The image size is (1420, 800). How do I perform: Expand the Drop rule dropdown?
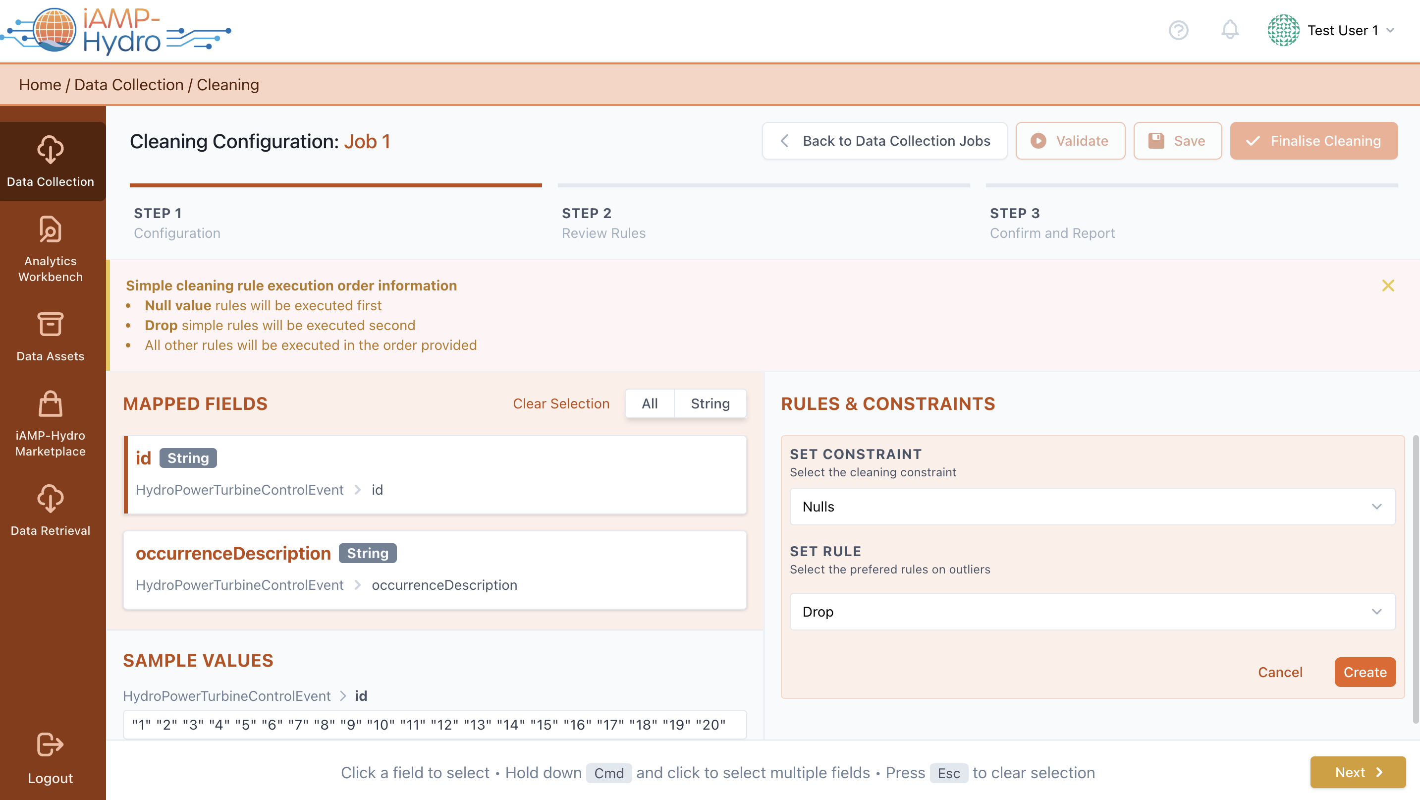(x=1092, y=612)
